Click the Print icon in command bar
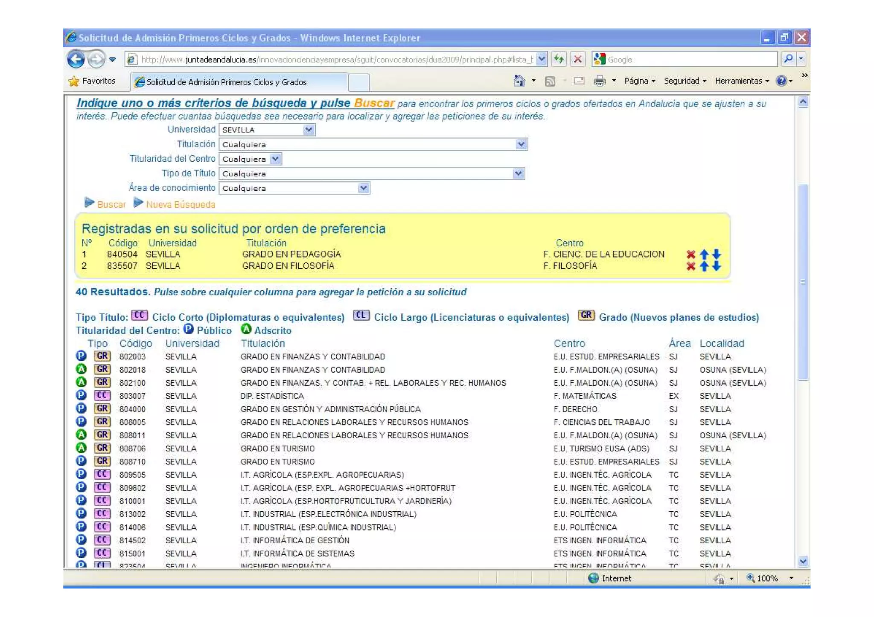The width and height of the screenshot is (874, 617). click(x=600, y=81)
